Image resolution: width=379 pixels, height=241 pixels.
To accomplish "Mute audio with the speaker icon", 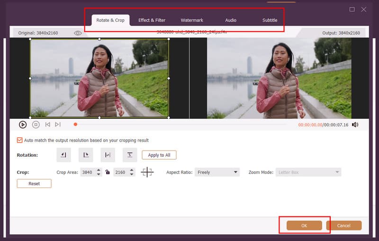I will click(x=355, y=125).
